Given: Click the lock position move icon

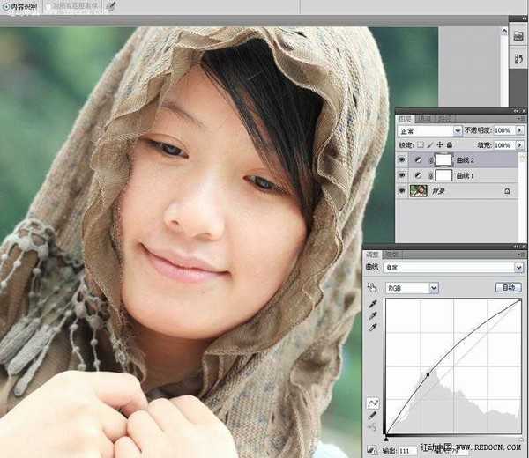Looking at the screenshot, I should coord(439,144).
